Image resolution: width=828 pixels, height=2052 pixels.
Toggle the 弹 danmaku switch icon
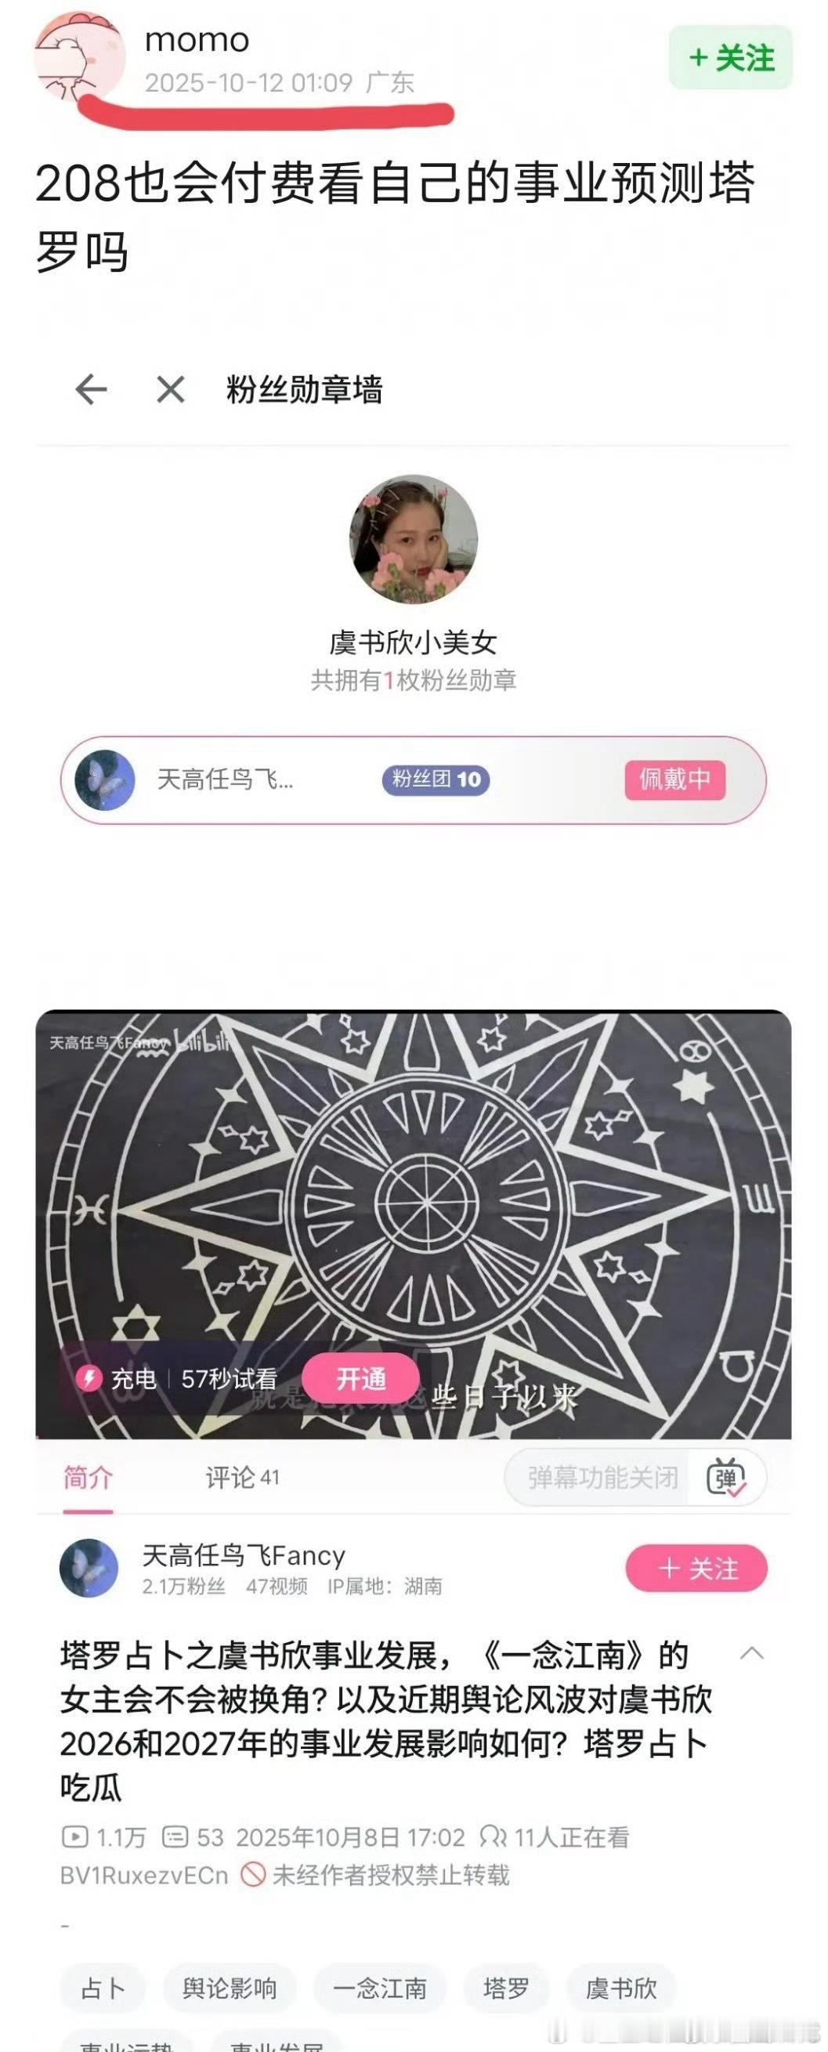[726, 1478]
